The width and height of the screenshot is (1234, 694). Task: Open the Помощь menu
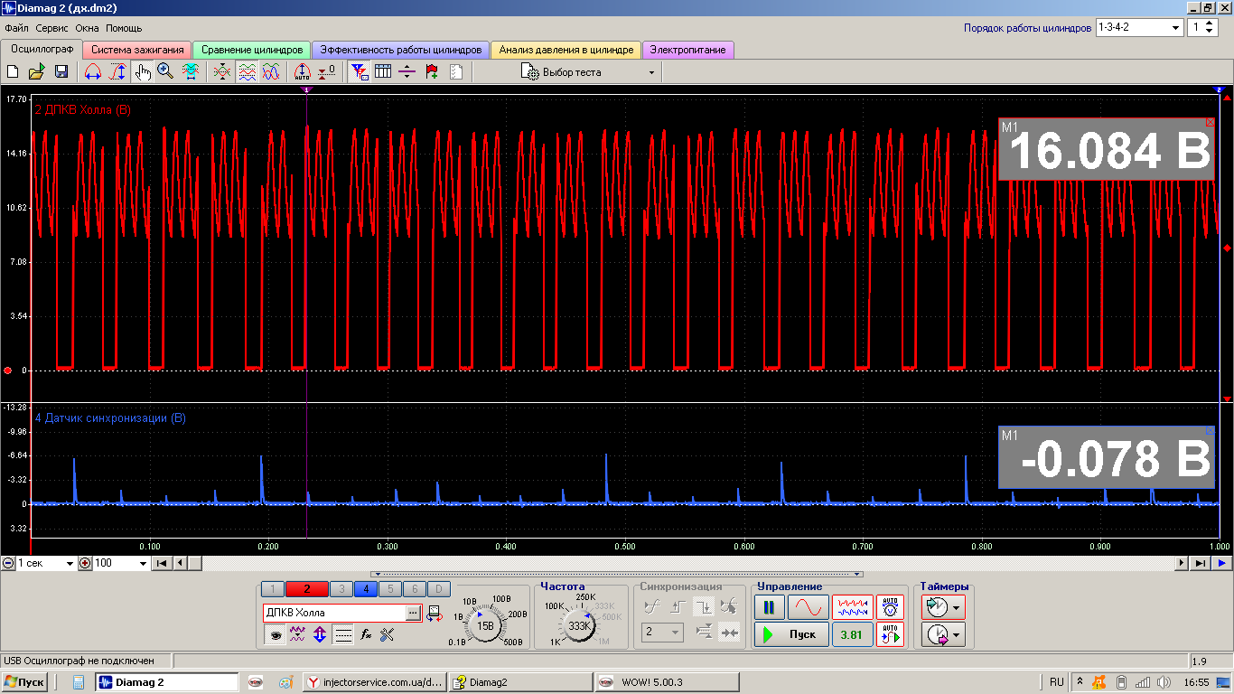pos(124,28)
